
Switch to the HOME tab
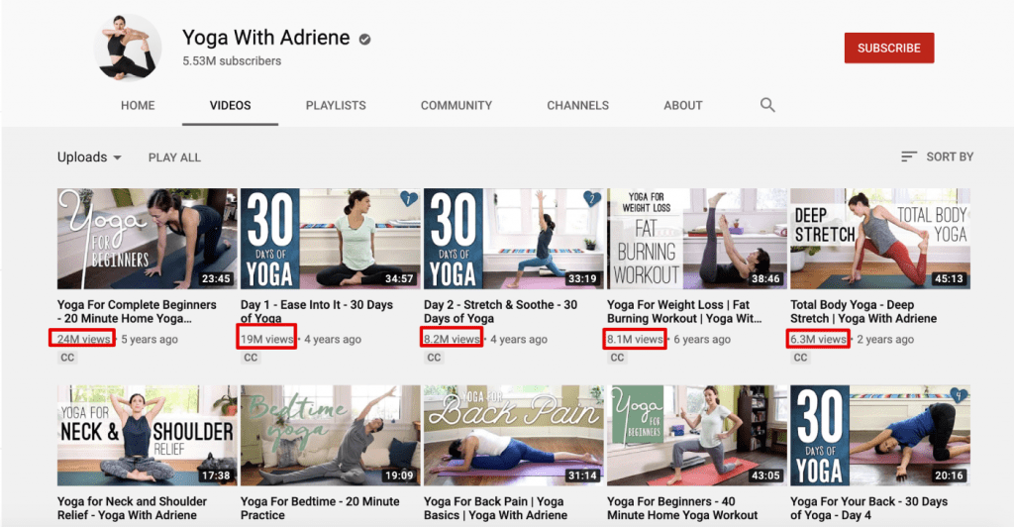[138, 105]
